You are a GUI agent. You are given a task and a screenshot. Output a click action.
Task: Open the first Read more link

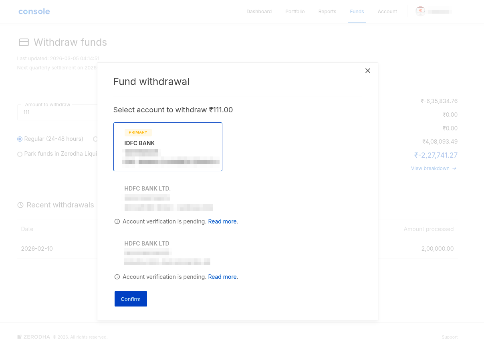tap(222, 221)
